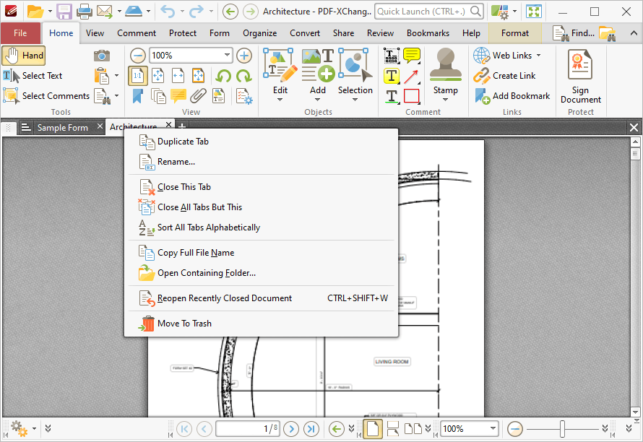Image resolution: width=643 pixels, height=442 pixels.
Task: Click in the Quick Launch search field
Action: (x=423, y=12)
